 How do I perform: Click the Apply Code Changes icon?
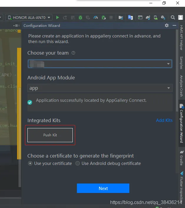(x=73, y=17)
